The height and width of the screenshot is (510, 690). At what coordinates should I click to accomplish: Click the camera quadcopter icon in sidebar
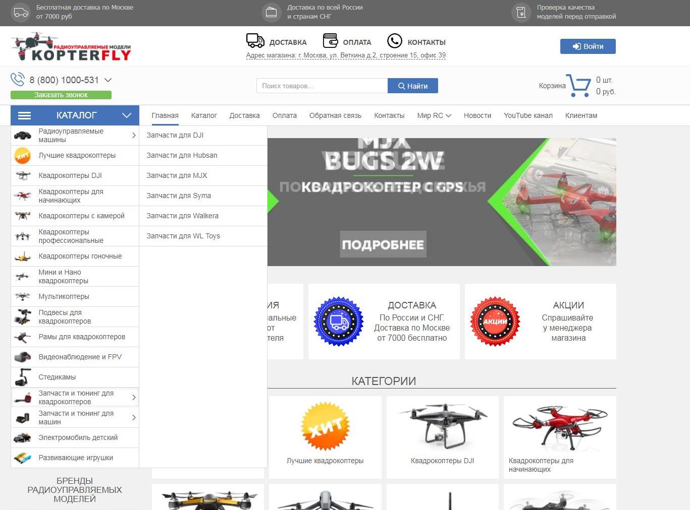[23, 216]
